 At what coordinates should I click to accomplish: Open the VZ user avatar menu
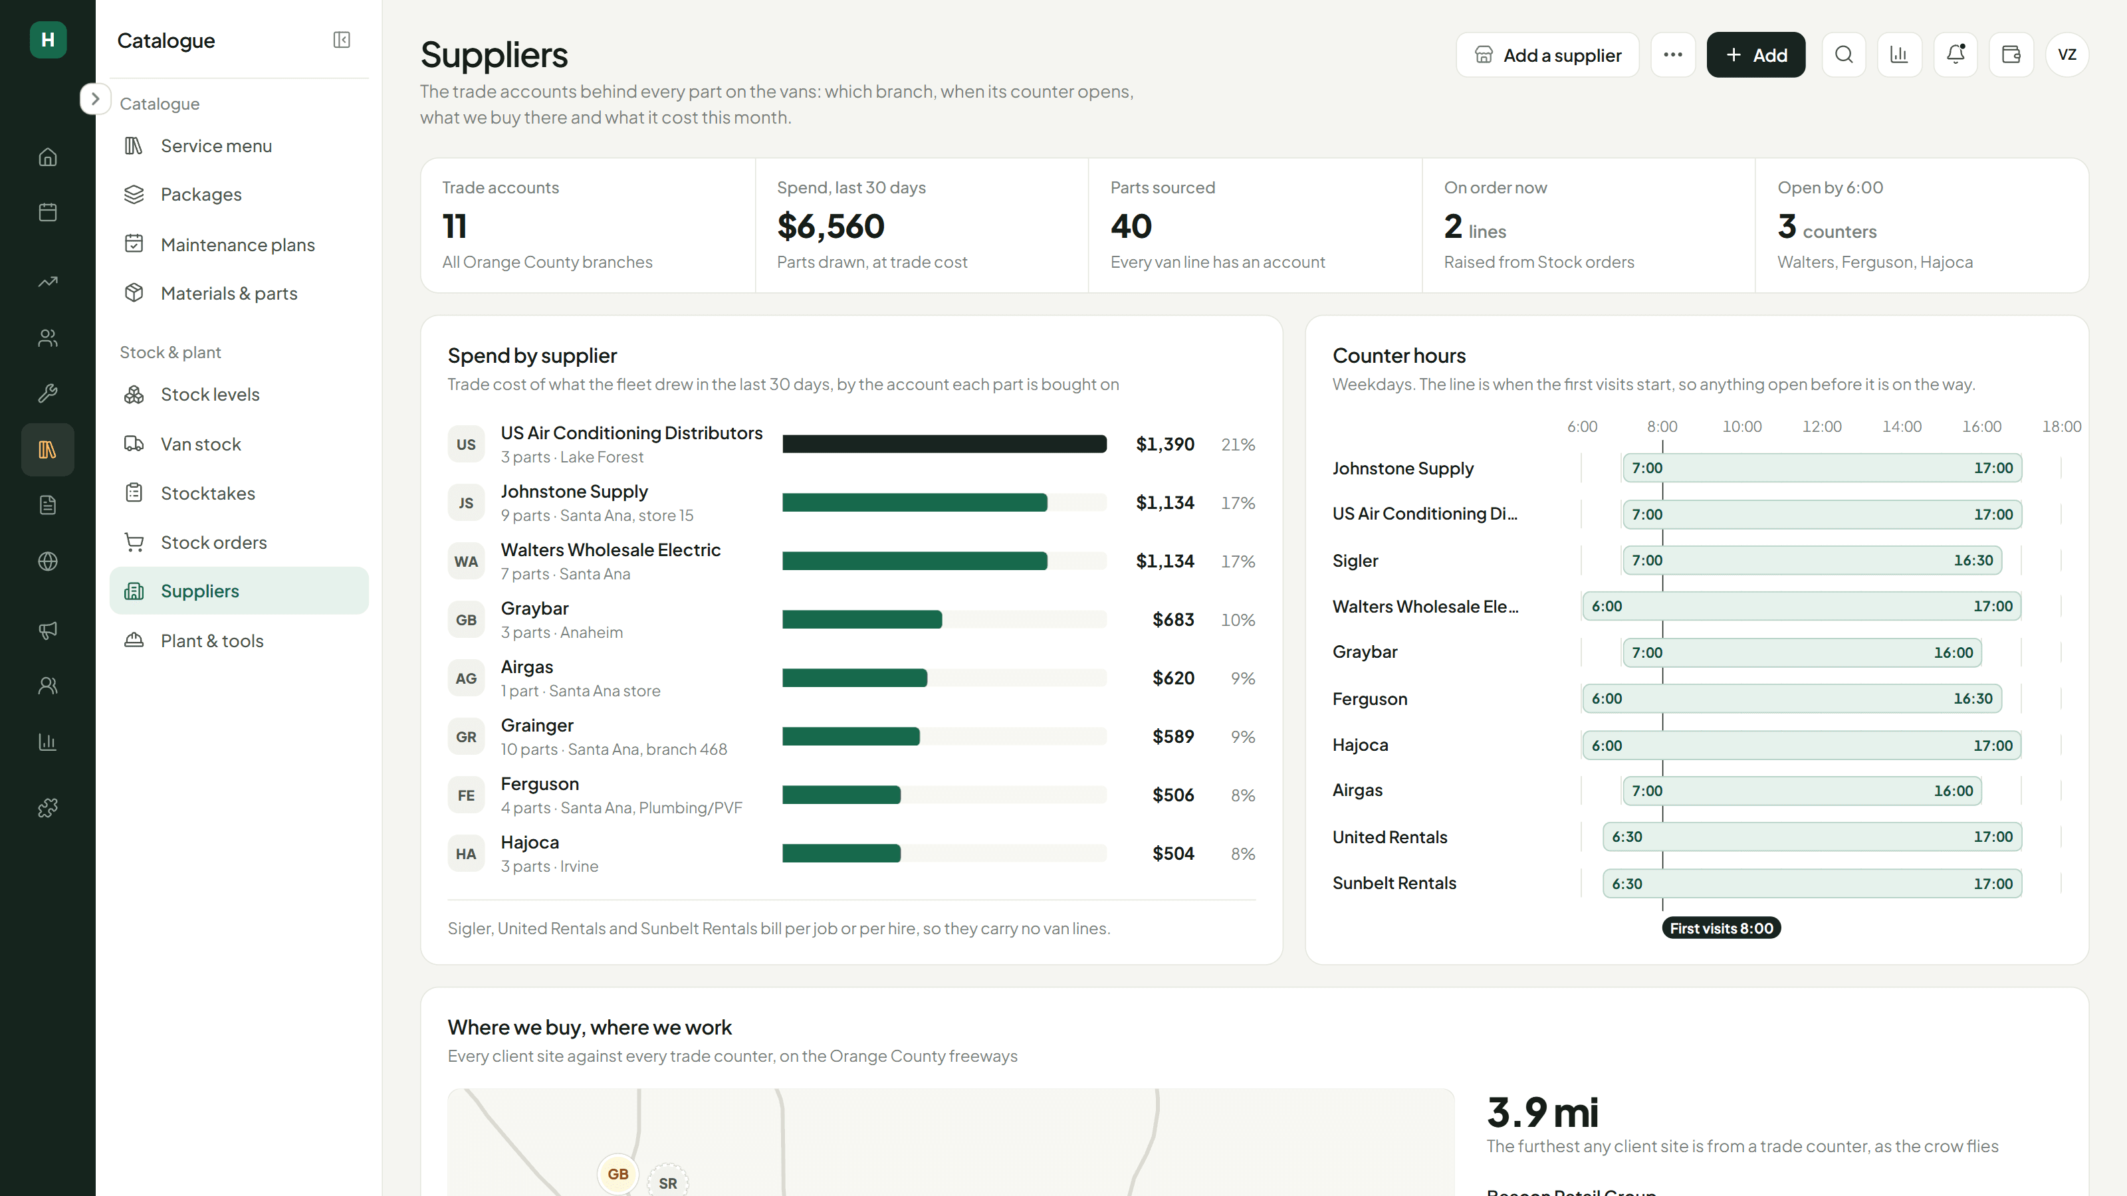pyautogui.click(x=2067, y=54)
